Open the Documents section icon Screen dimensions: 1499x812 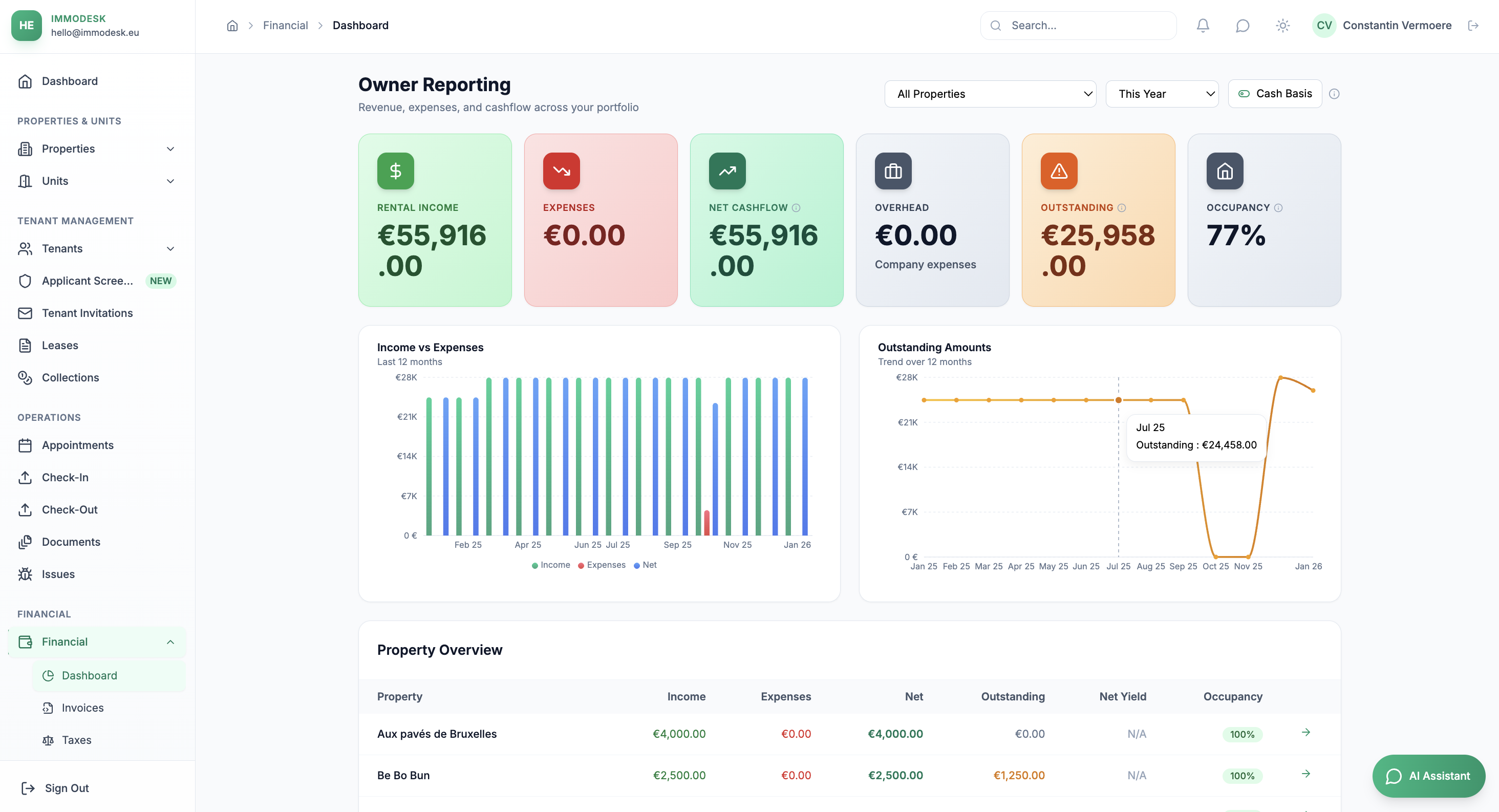coord(25,541)
